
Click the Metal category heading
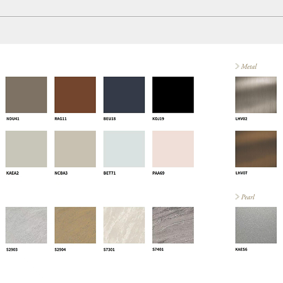click(x=249, y=67)
